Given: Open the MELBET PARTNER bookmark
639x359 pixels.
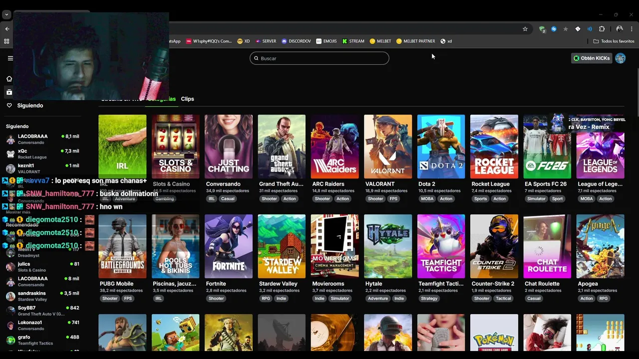Looking at the screenshot, I should point(415,41).
